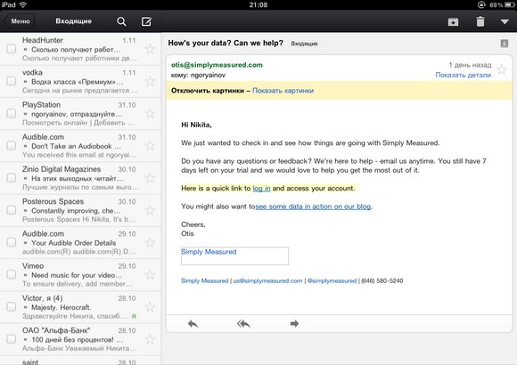517x365 pixels.
Task: Check the HeadHunter email checkbox
Action: tap(12, 49)
